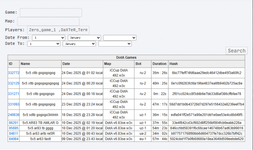Image resolution: width=253 pixels, height=150 pixels.
Task: Click the Name column header
Action: (x=40, y=64)
